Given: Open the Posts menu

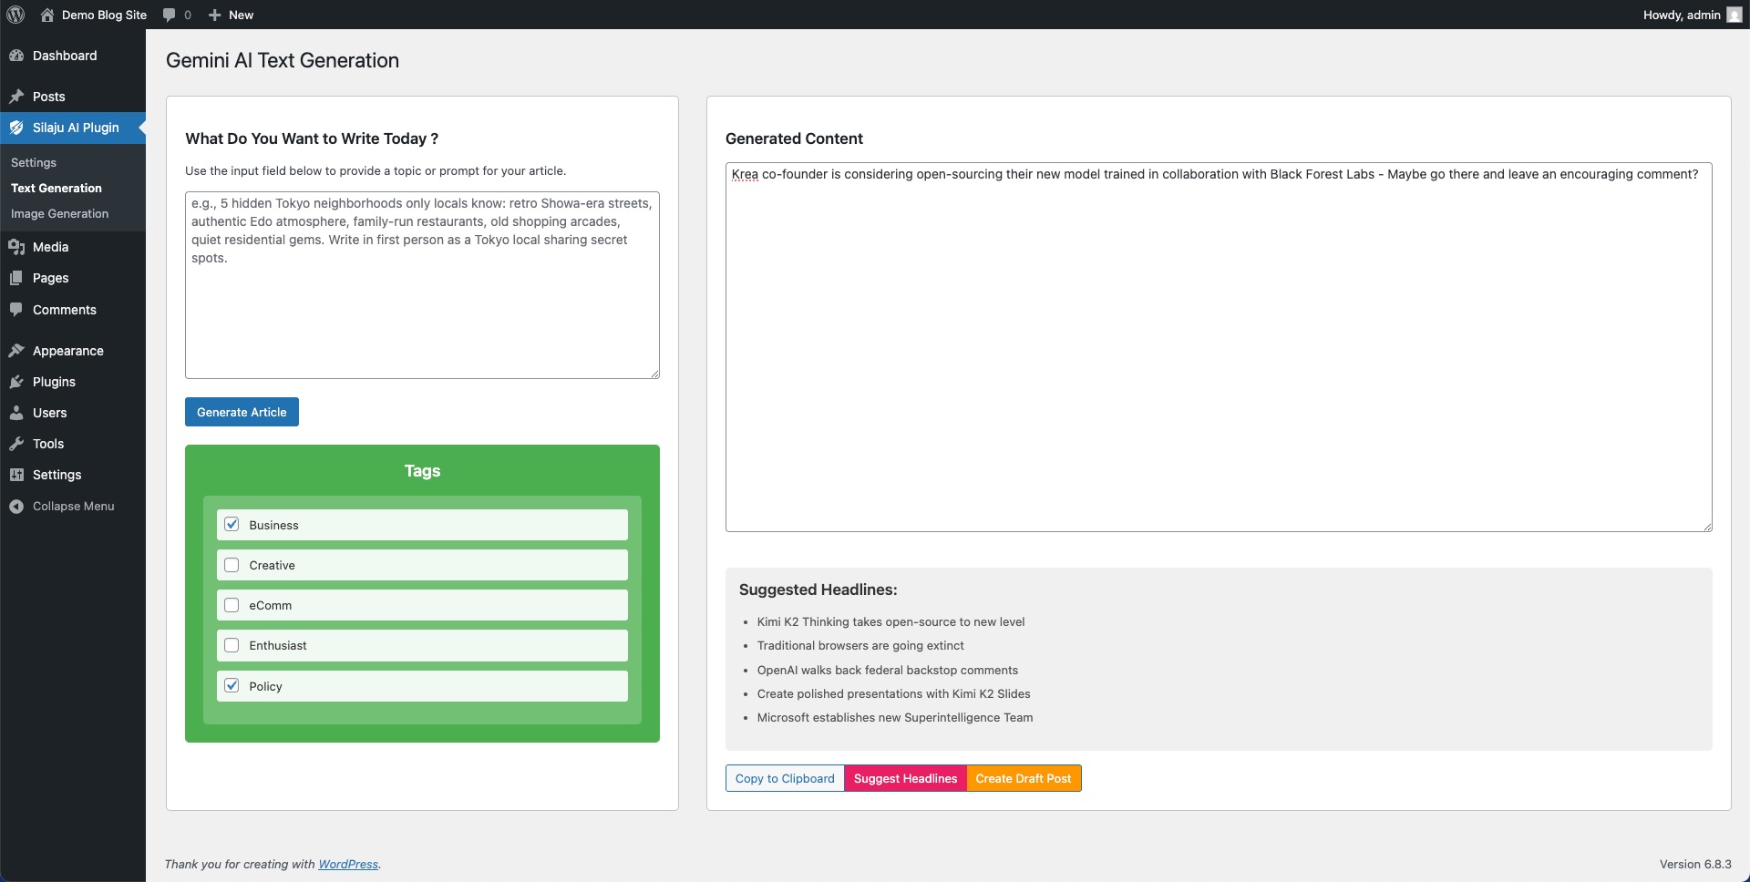Looking at the screenshot, I should (49, 97).
